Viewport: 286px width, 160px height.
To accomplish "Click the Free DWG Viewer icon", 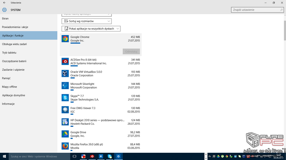I will [65, 110].
